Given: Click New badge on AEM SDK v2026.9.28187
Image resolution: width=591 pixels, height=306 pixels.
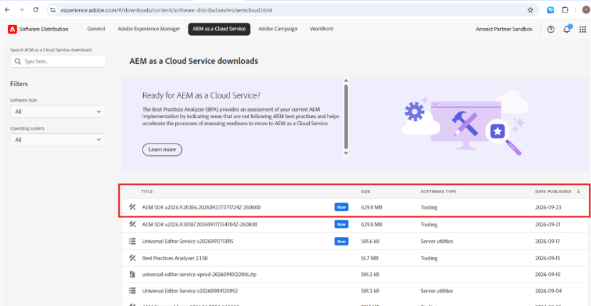Looking at the screenshot, I should point(341,224).
